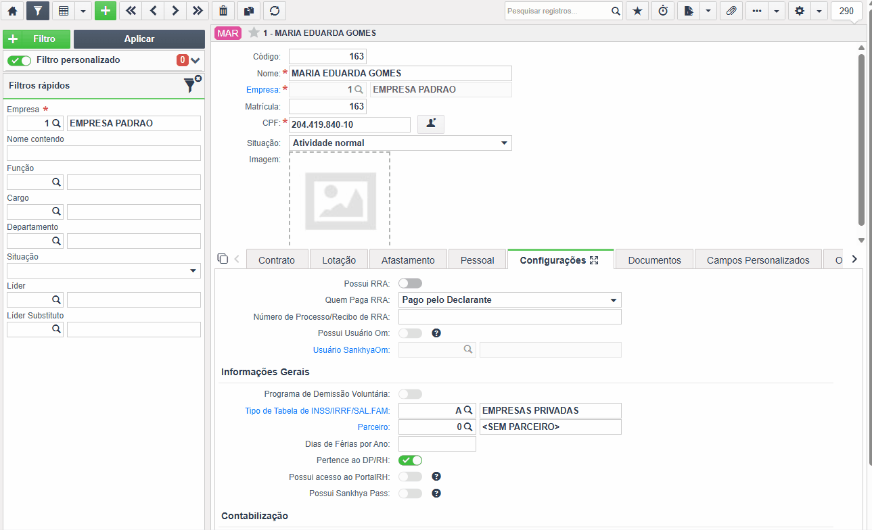Open the Departamento lookup search icon
This screenshot has height=530, width=872.
pos(57,241)
